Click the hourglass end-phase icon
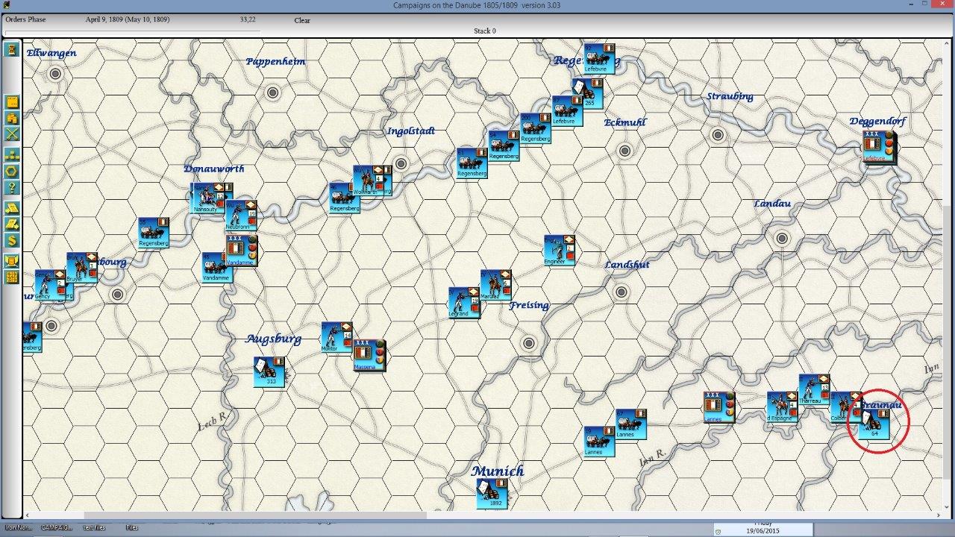This screenshot has height=537, width=955. pyautogui.click(x=11, y=49)
